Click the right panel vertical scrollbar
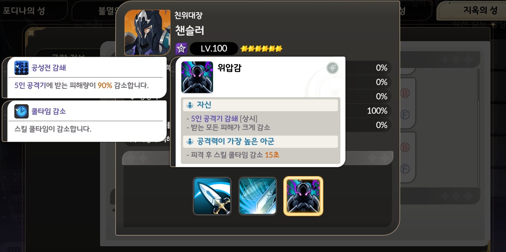 pyautogui.click(x=479, y=127)
